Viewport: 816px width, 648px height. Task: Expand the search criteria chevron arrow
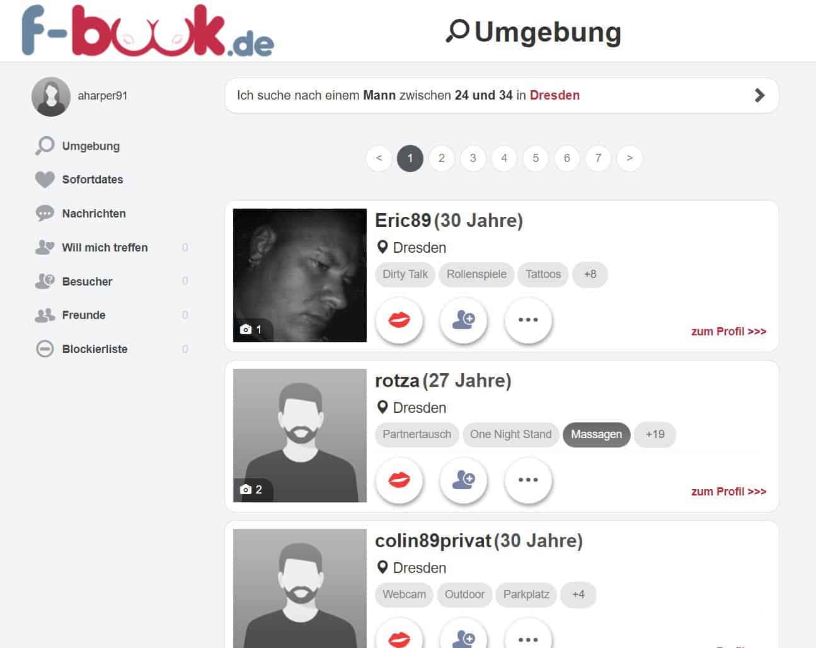click(x=759, y=96)
